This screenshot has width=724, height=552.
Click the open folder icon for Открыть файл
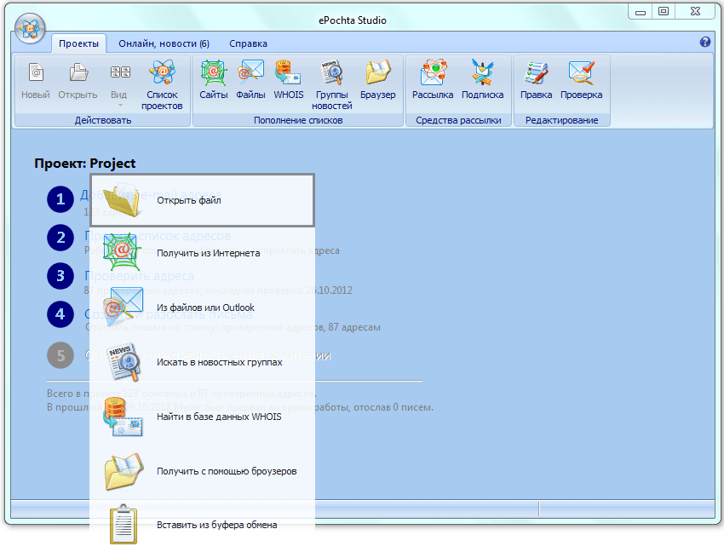pos(122,199)
